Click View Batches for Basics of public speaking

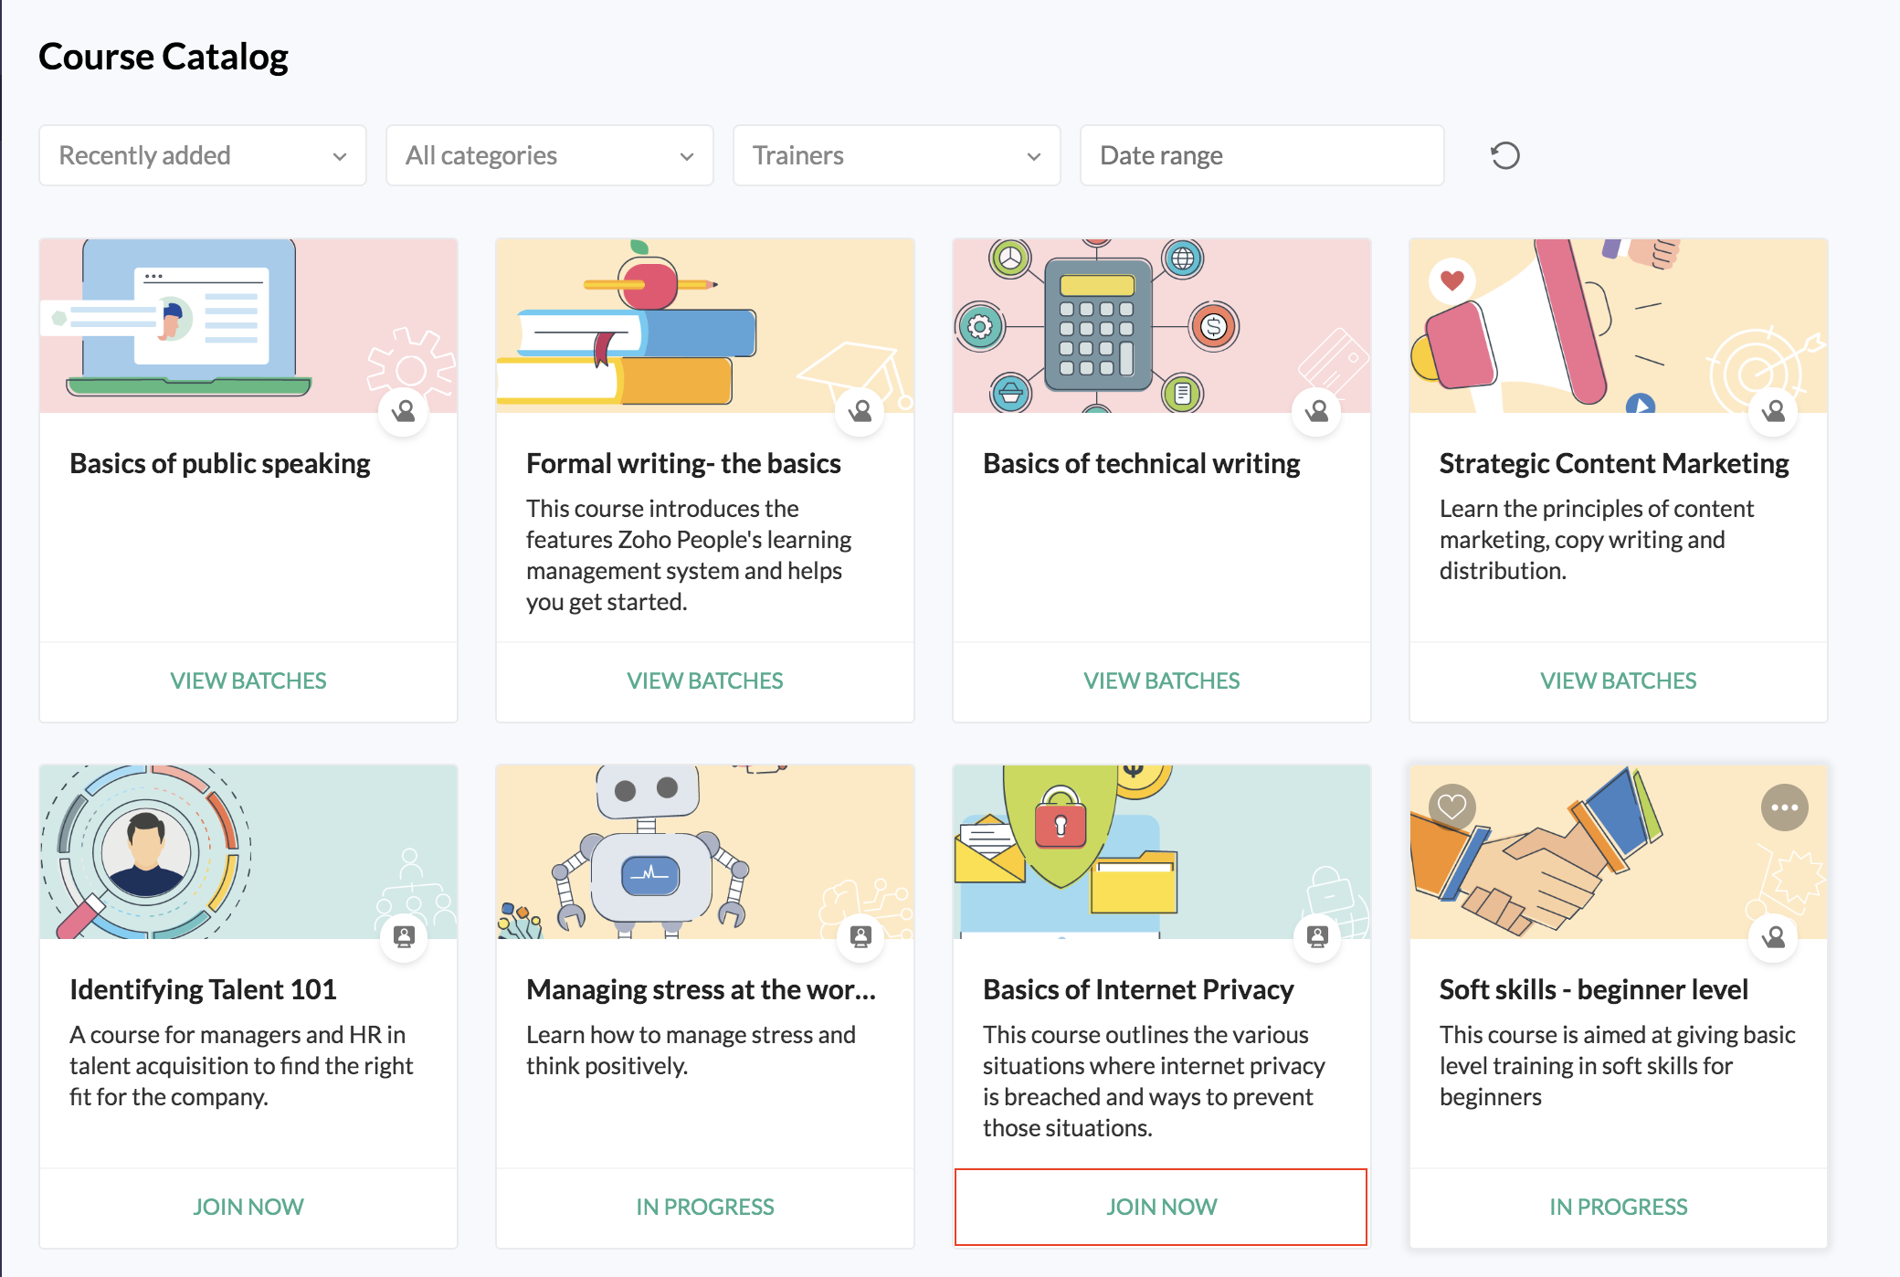[x=248, y=681]
